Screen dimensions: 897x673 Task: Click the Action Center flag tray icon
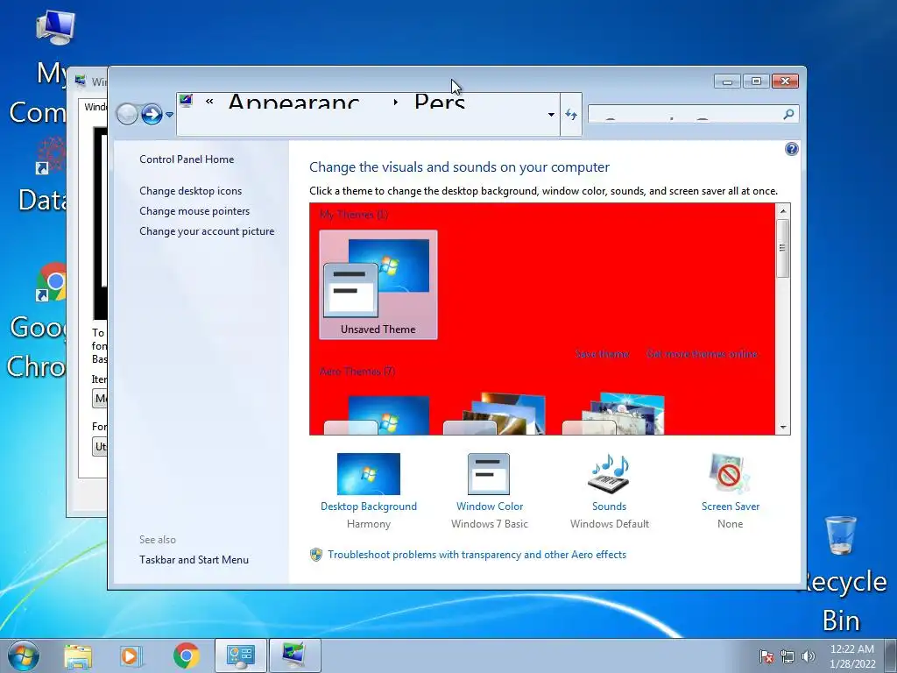(766, 656)
